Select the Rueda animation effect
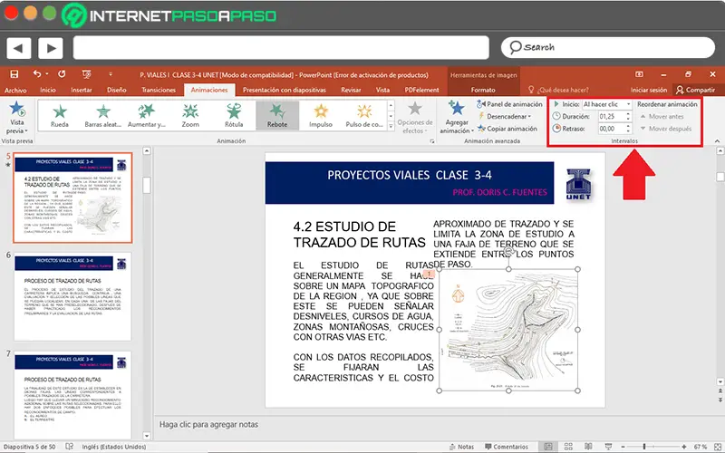Image resolution: width=725 pixels, height=453 pixels. (x=60, y=115)
